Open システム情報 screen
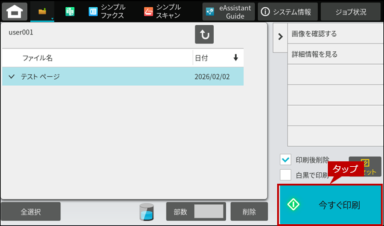Viewport: 384px width, 226px height. pyautogui.click(x=287, y=11)
